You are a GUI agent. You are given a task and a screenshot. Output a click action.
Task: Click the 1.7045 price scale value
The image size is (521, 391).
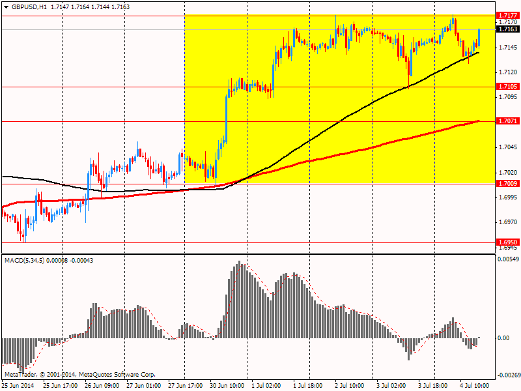[x=509, y=147]
